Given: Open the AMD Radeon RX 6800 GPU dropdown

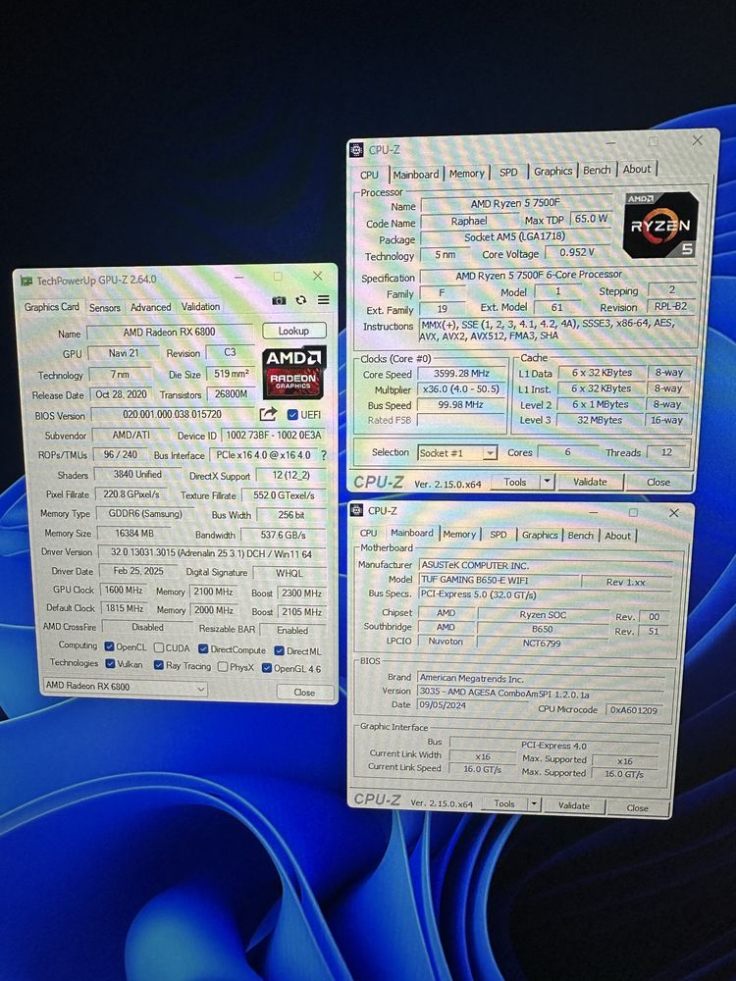Looking at the screenshot, I should pos(126,687).
